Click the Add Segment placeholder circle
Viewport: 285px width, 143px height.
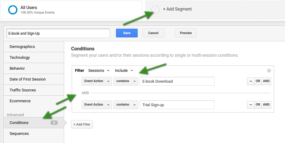pyautogui.click(x=155, y=9)
